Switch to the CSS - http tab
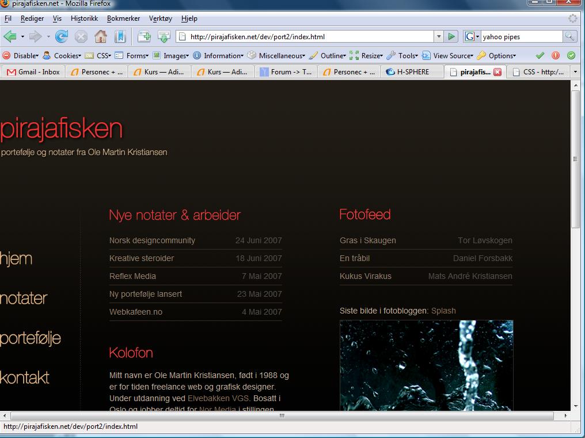 pyautogui.click(x=538, y=72)
